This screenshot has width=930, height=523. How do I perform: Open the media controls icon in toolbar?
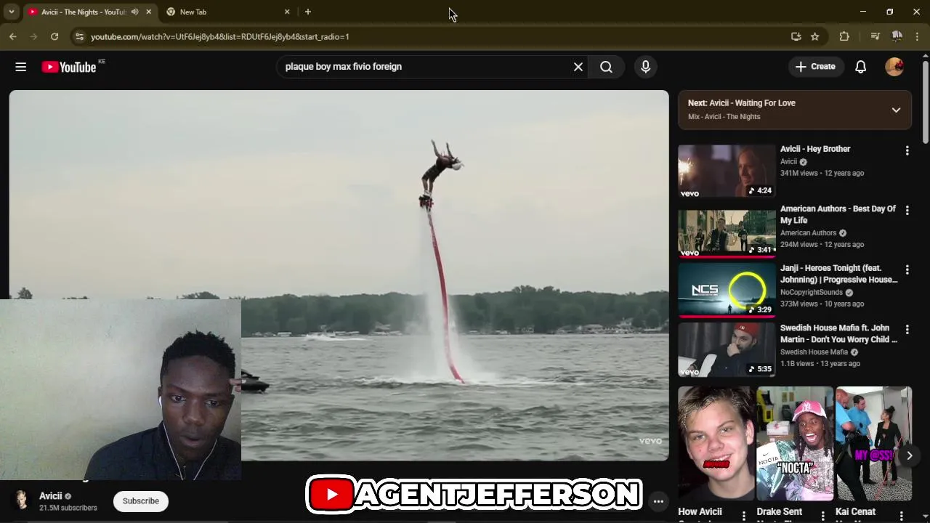875,36
